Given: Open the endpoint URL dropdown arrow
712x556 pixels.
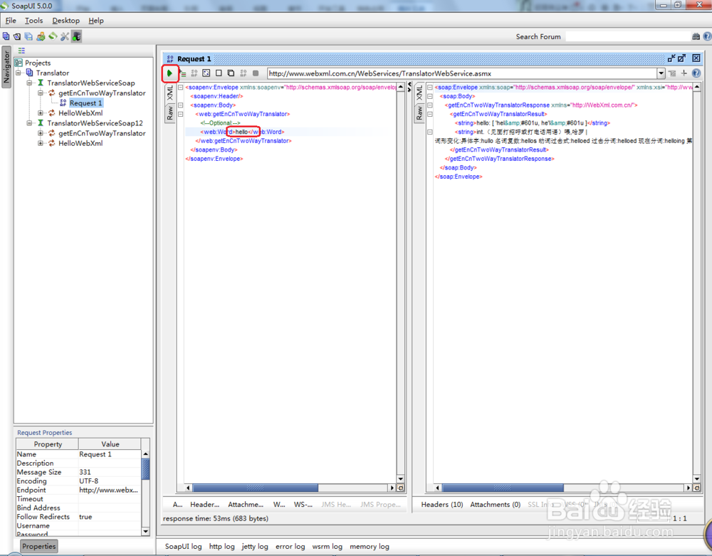Looking at the screenshot, I should [661, 73].
